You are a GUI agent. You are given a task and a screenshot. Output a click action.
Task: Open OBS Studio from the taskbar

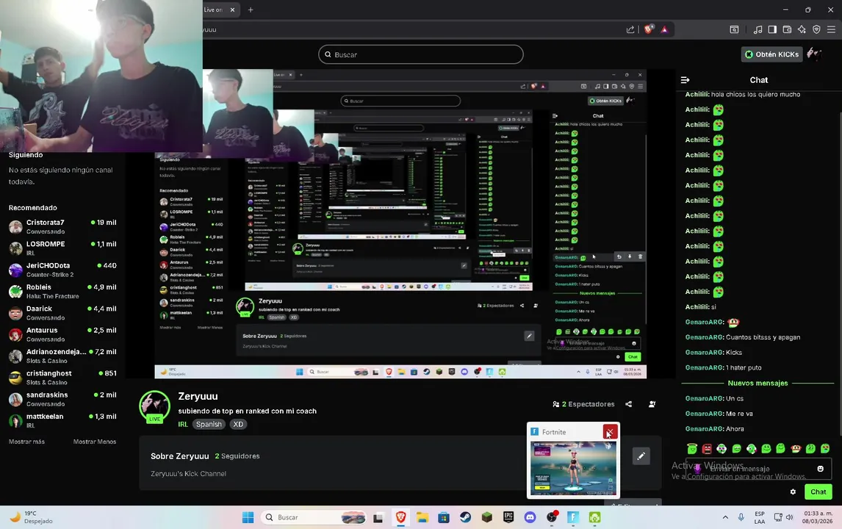pos(552,517)
